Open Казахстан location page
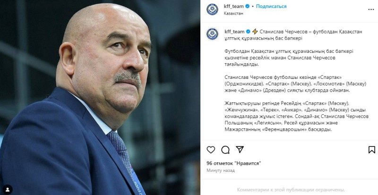378x195 pixels. click(x=233, y=14)
